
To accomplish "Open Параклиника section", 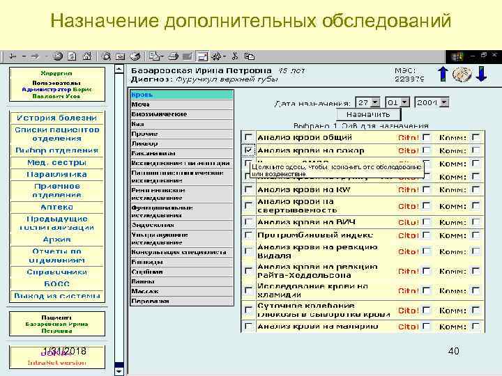I will pyautogui.click(x=57, y=174).
